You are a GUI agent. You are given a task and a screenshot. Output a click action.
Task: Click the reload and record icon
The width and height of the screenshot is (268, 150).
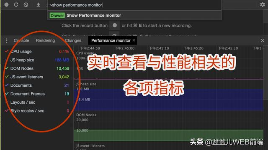16,5
